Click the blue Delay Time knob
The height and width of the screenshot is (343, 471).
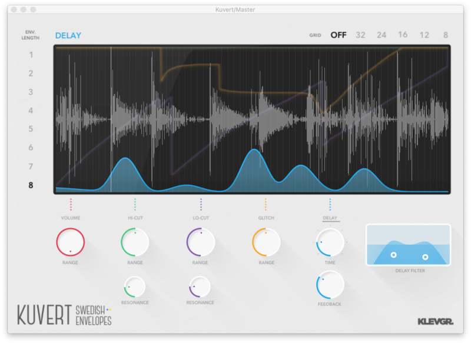[x=330, y=242]
